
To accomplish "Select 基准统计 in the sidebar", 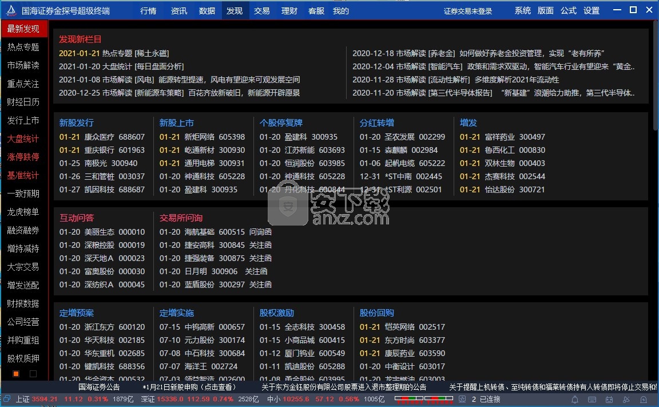I will [x=23, y=175].
